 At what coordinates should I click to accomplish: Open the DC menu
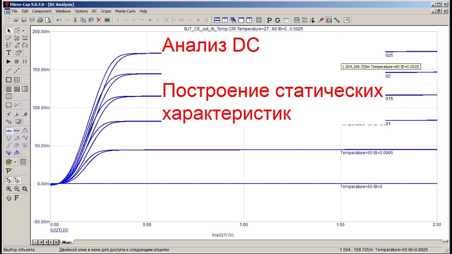click(94, 11)
